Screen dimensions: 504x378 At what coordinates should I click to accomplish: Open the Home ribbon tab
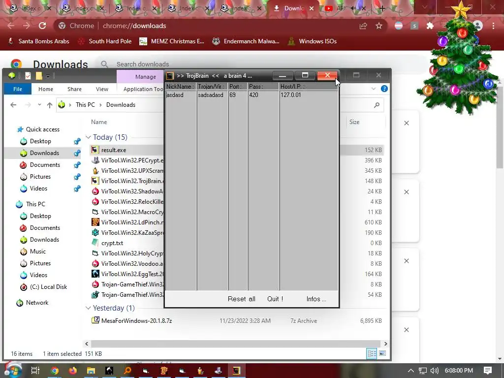click(46, 89)
